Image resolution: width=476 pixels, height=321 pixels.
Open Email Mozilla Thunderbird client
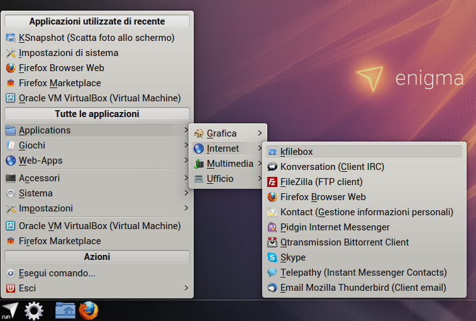(x=364, y=288)
